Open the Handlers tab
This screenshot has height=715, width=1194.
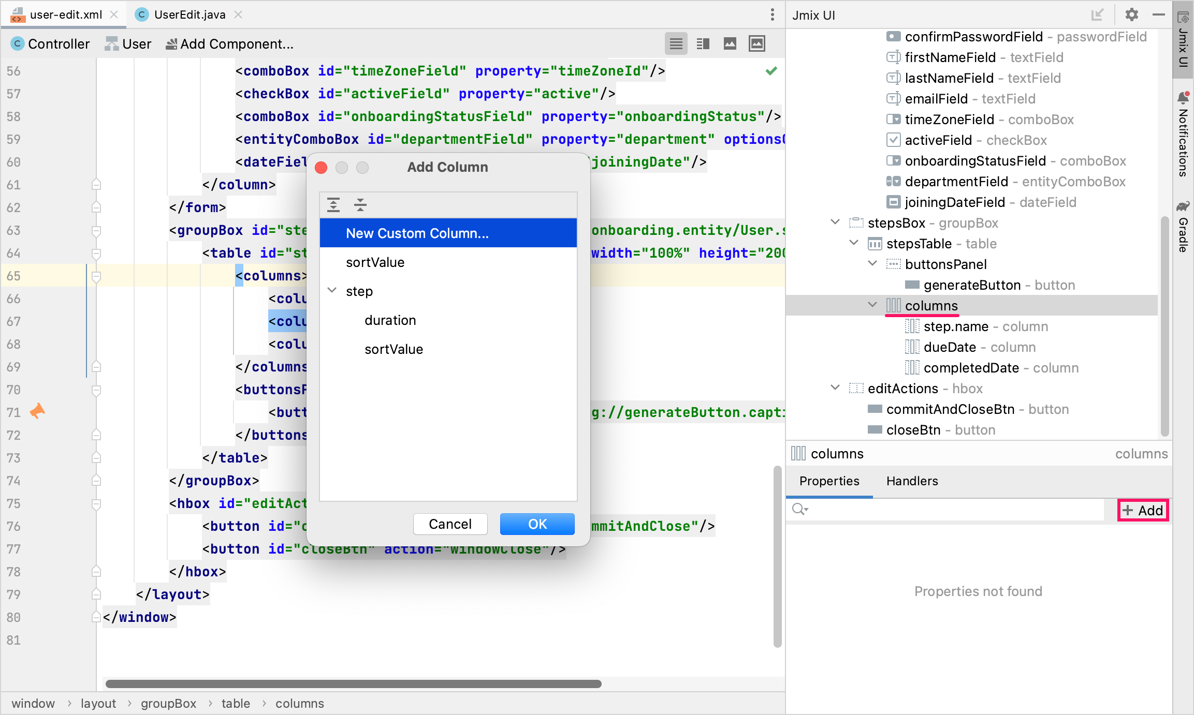point(912,481)
